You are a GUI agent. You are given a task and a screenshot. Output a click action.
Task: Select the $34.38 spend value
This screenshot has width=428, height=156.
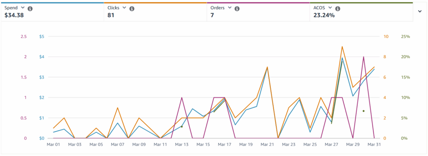pos(14,15)
